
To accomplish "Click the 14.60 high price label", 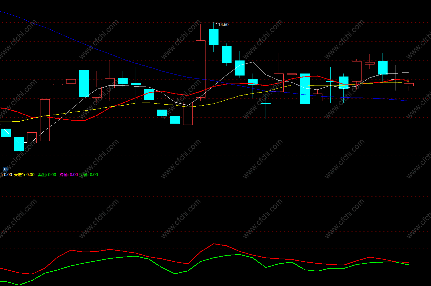I will (223, 25).
